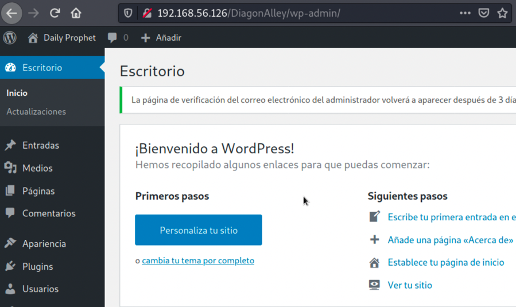The width and height of the screenshot is (516, 307).
Task: Open the Comentarios menu
Action: 49,213
